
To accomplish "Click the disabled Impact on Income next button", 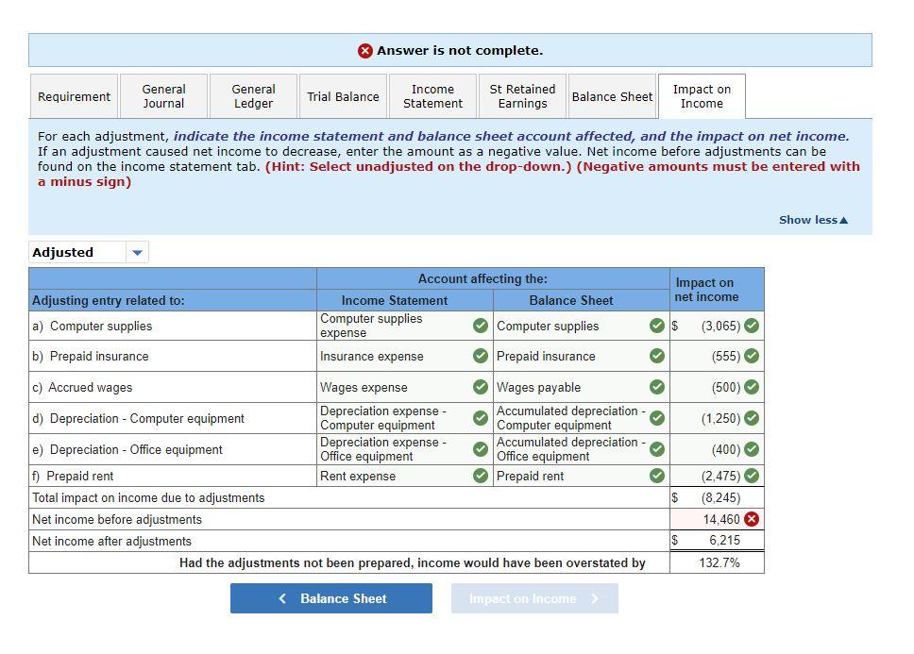I will coord(534,598).
